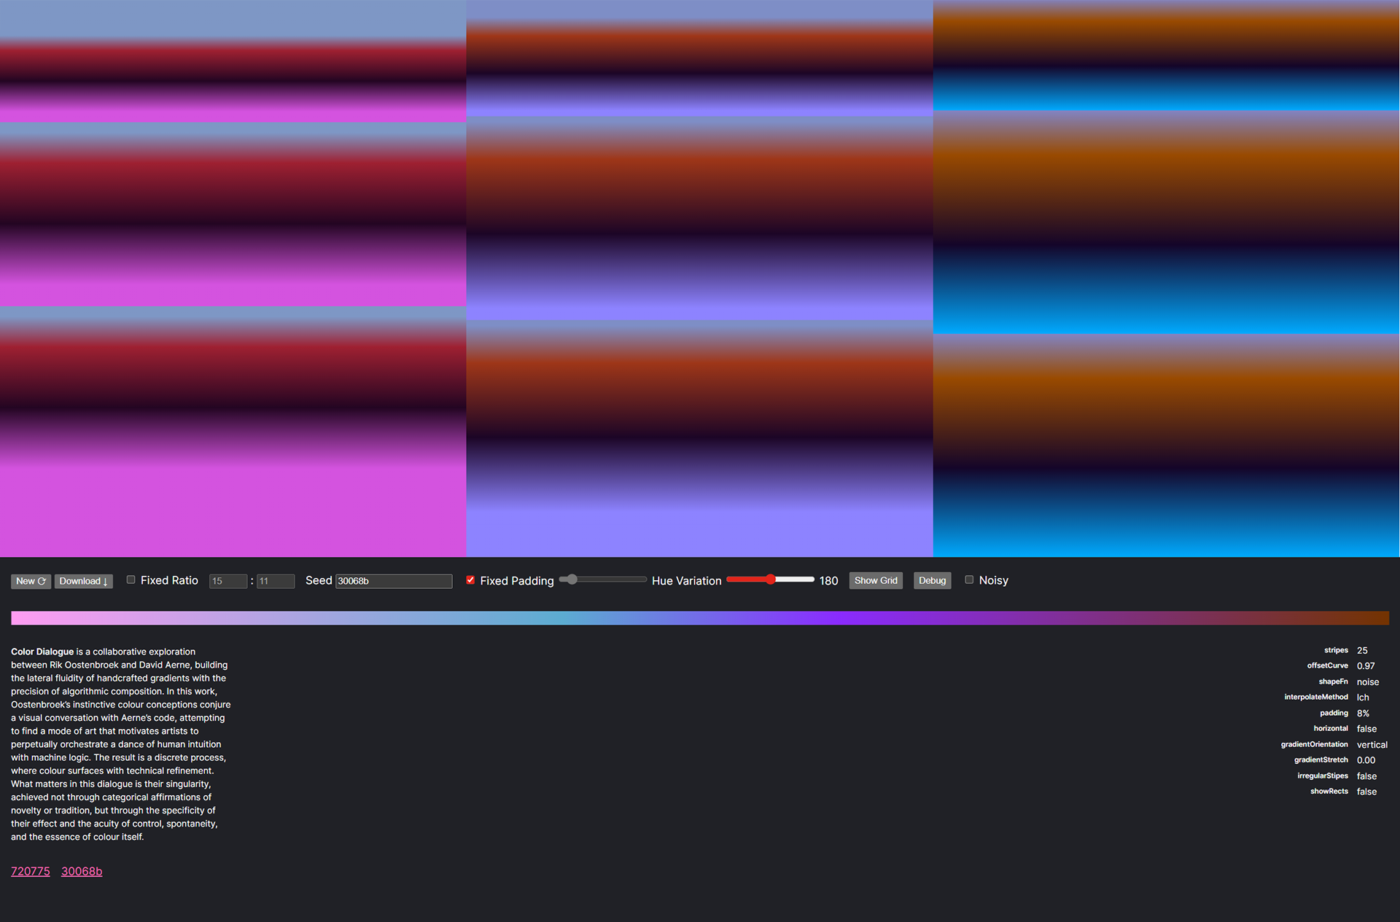The width and height of the screenshot is (1400, 922).
Task: Enable the Noisy checkbox
Action: pyautogui.click(x=969, y=579)
